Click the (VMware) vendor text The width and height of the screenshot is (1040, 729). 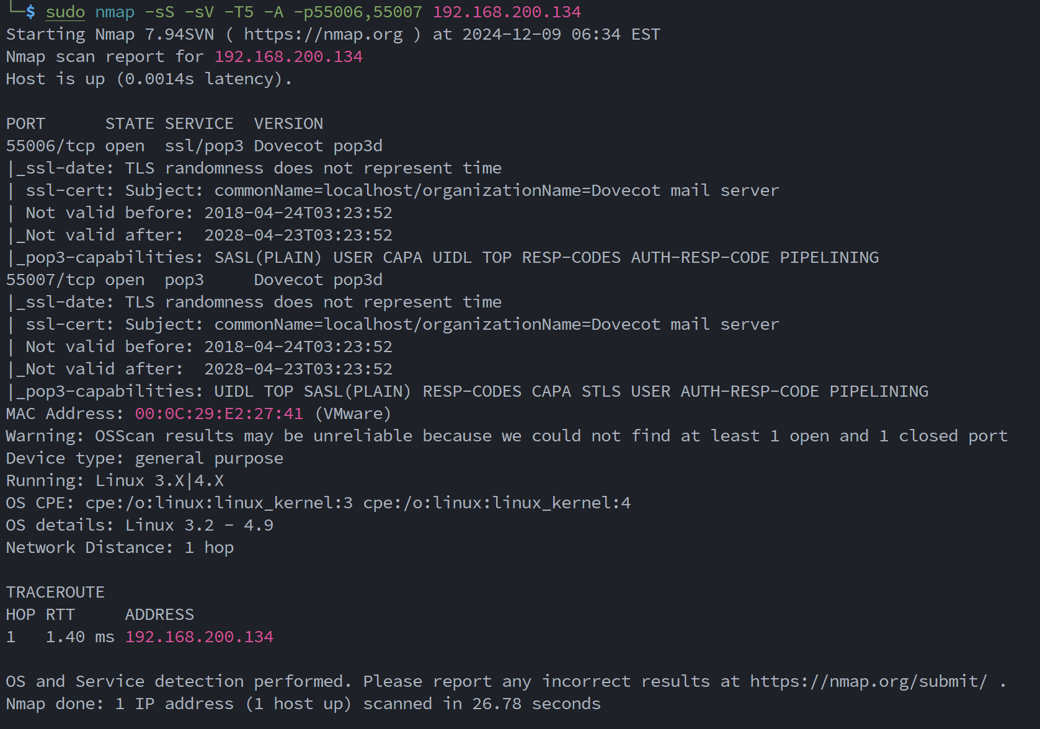coord(353,414)
